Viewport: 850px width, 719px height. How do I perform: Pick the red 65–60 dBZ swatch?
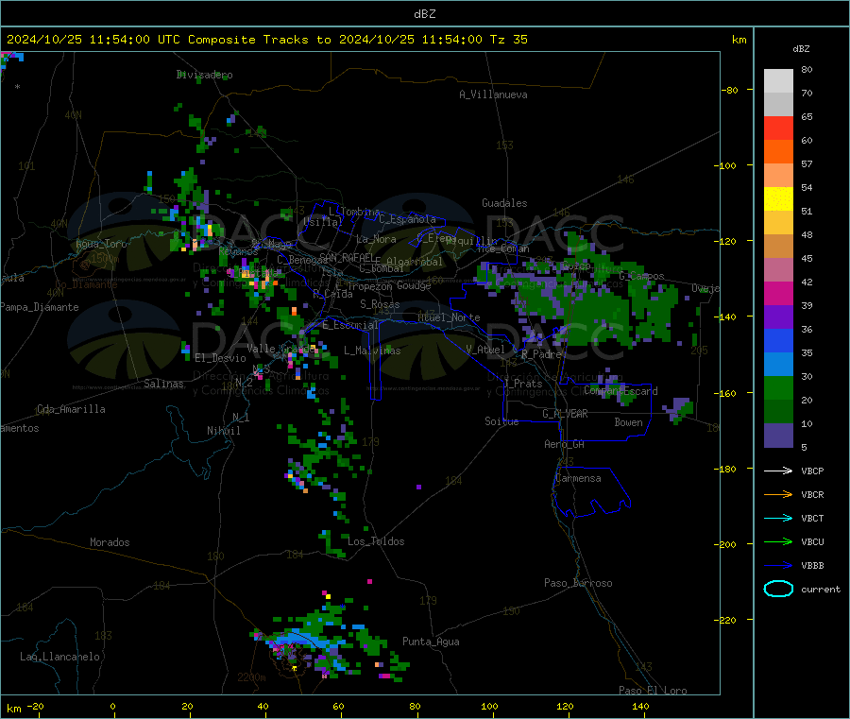click(x=778, y=128)
